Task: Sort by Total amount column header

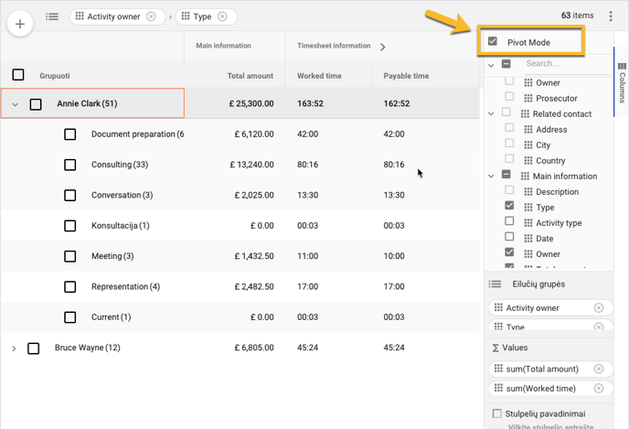Action: pos(250,76)
